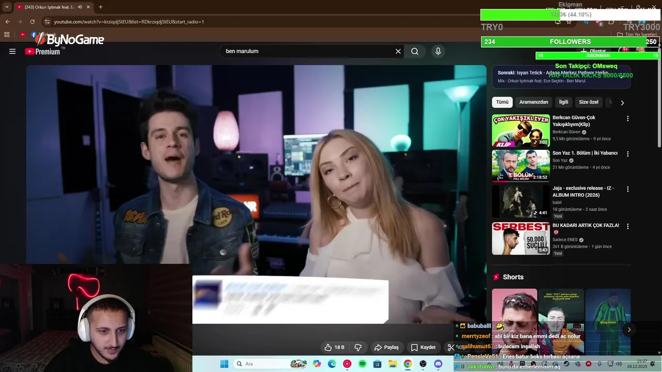Mute the tab via its speaker icon
The image size is (662, 372).
click(80, 7)
